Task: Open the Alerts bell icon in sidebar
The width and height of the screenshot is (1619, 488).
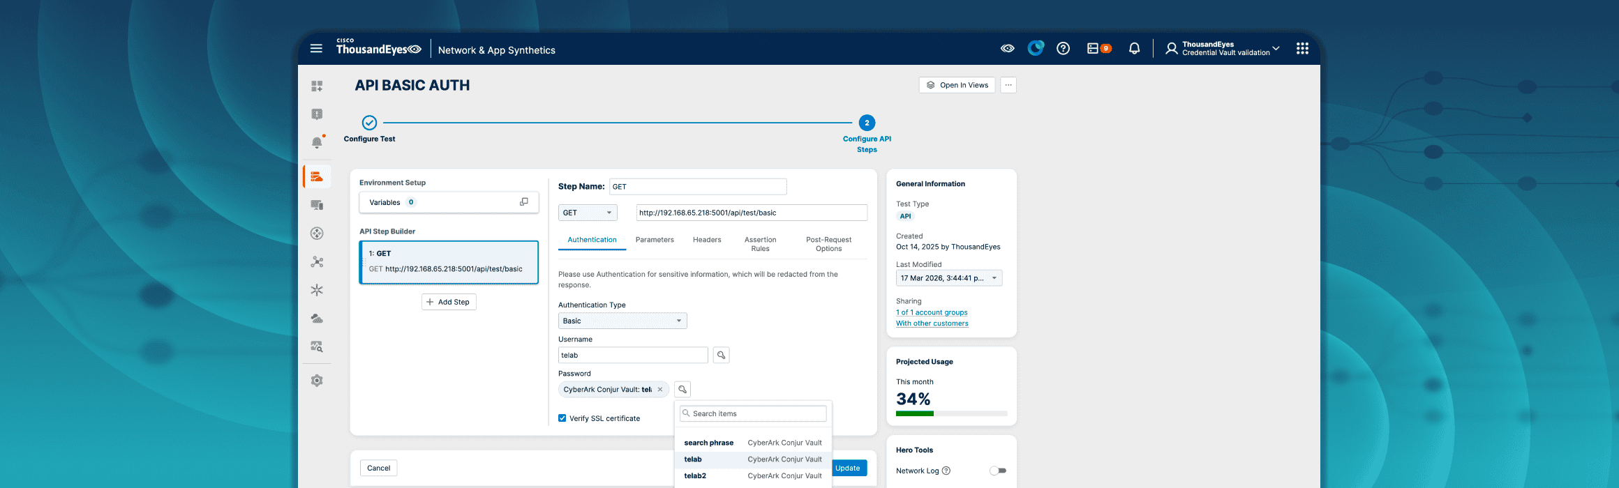Action: click(317, 142)
